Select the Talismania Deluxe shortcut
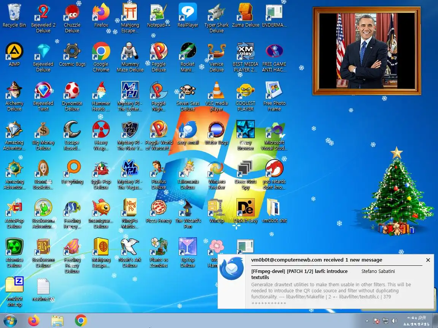Image resolution: width=438 pixels, height=328 pixels. click(x=188, y=175)
